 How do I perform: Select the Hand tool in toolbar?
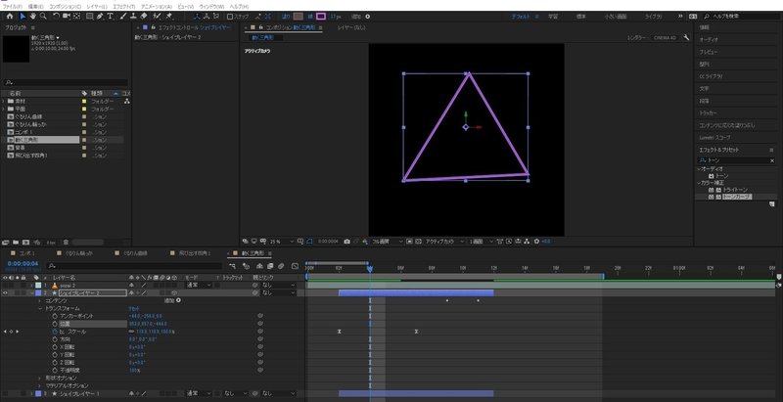pos(33,16)
